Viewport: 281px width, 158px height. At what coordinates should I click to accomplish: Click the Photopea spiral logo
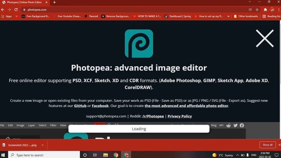click(x=139, y=43)
